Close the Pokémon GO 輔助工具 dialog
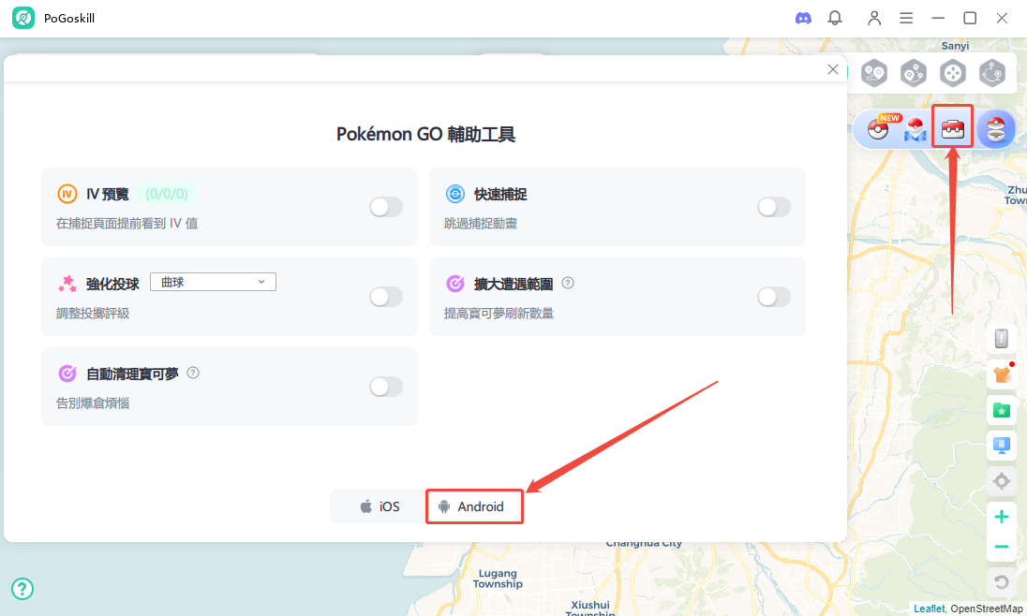The image size is (1027, 616). click(832, 69)
